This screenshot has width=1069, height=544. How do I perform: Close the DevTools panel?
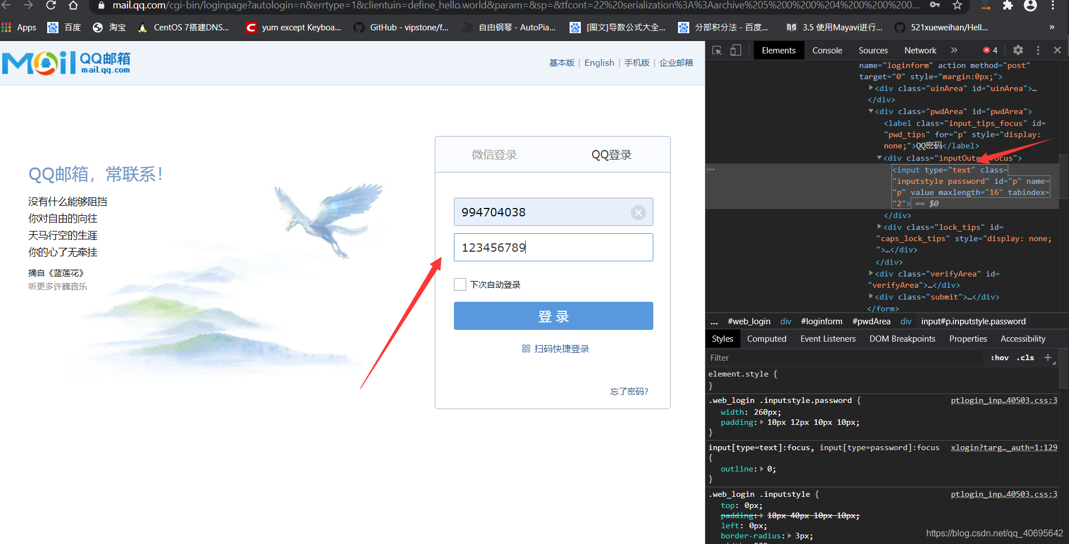point(1057,51)
